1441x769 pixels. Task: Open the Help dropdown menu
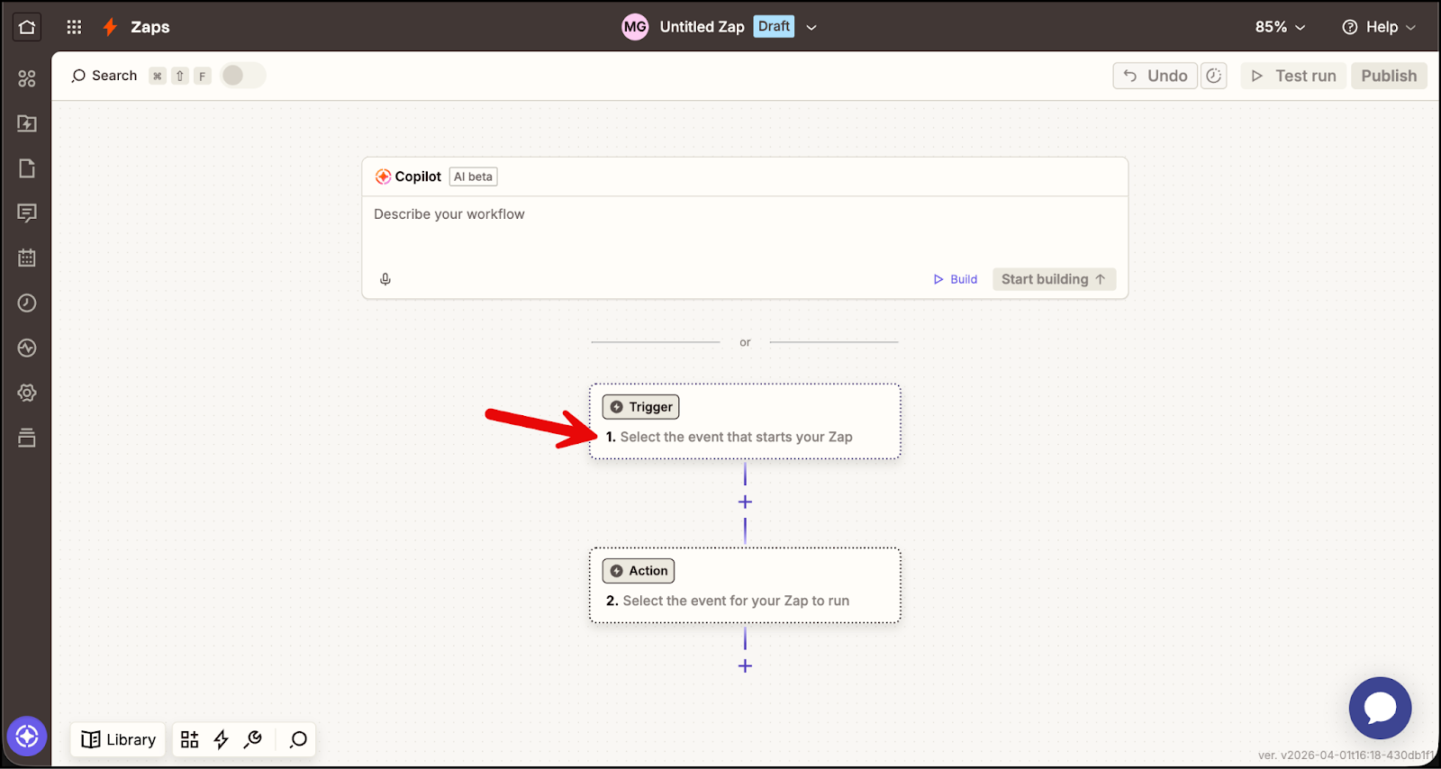[1379, 27]
